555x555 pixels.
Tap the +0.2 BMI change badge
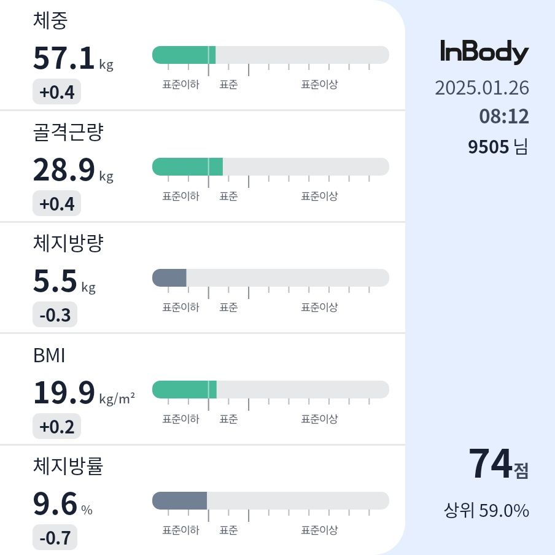(56, 427)
